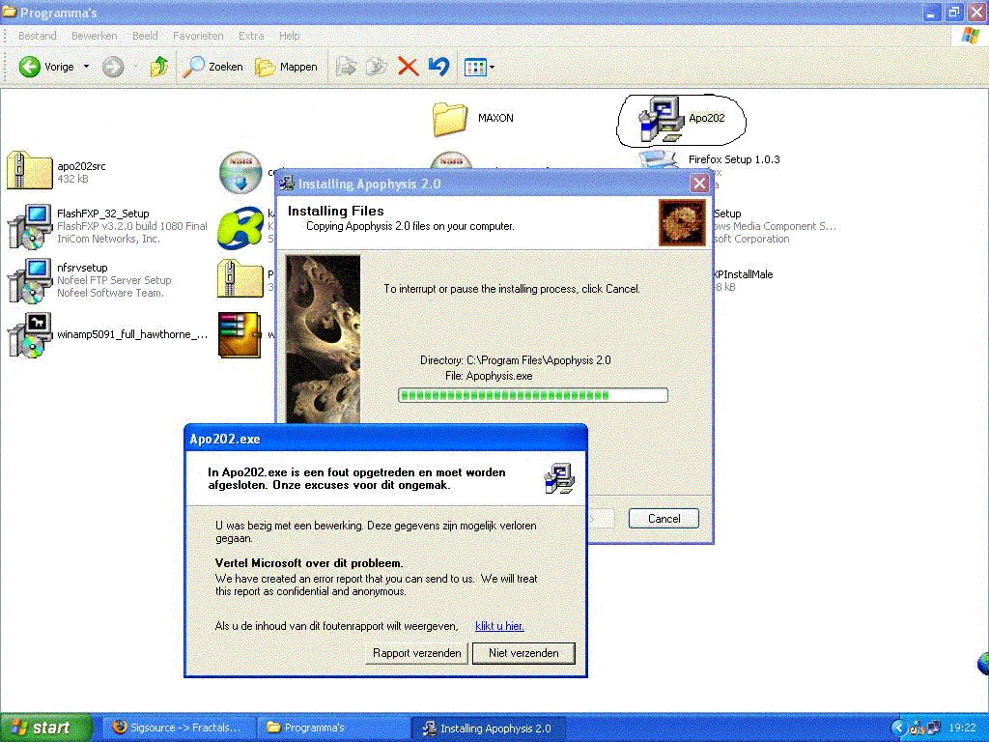Image resolution: width=989 pixels, height=742 pixels.
Task: Toggle the Mappen folders pane
Action: click(x=286, y=67)
